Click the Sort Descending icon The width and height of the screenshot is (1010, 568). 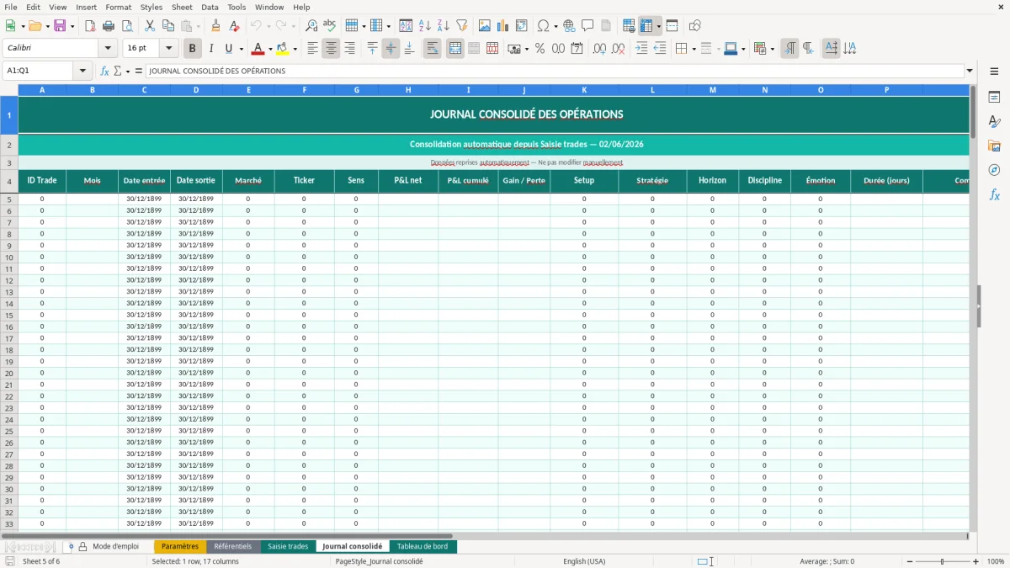tap(443, 26)
